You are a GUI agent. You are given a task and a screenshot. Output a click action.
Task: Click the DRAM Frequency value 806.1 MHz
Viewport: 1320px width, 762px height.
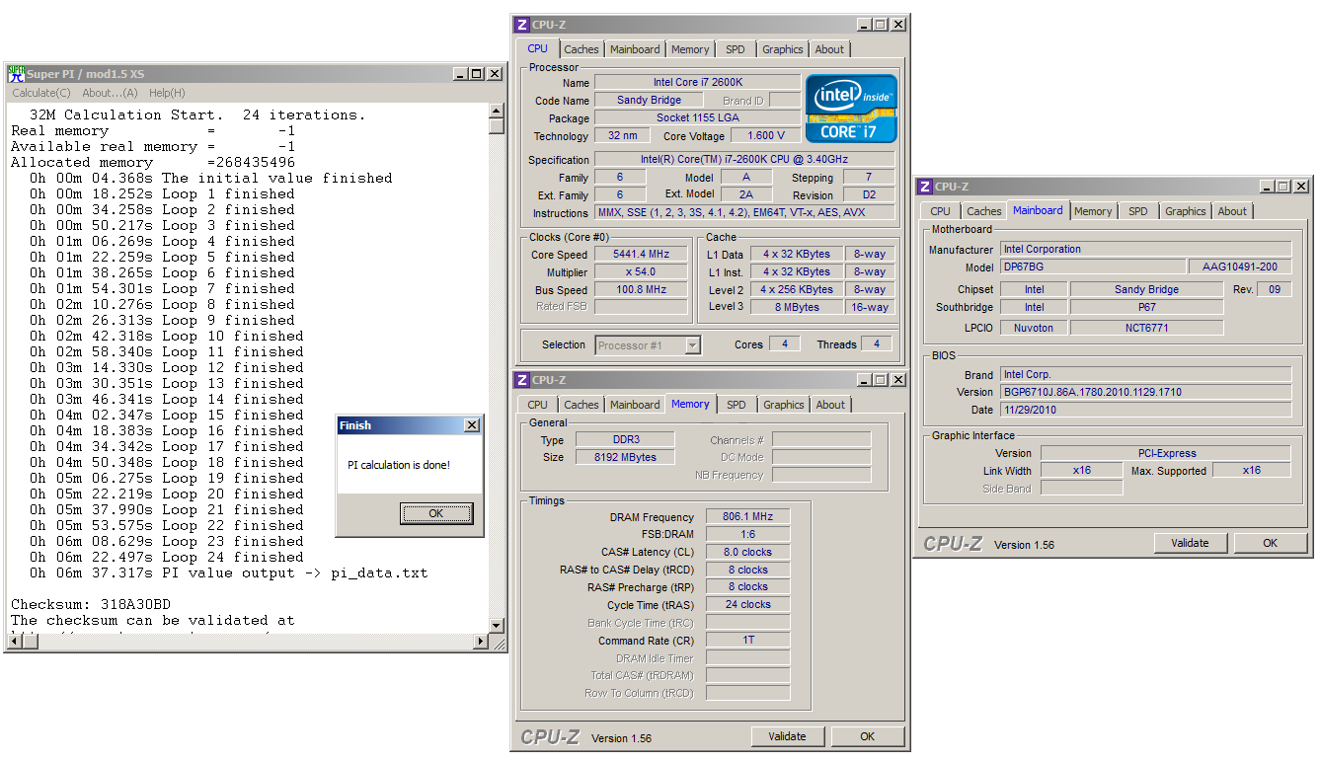click(747, 517)
